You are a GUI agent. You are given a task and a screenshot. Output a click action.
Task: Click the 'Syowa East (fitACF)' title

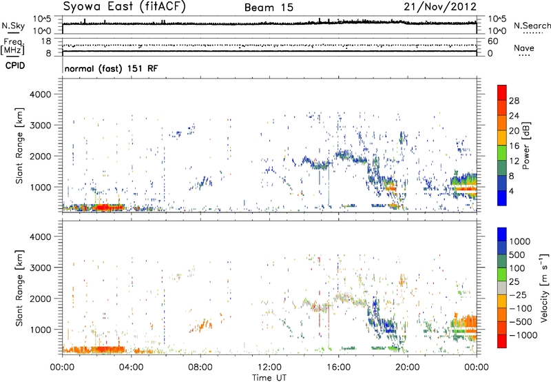click(x=124, y=7)
